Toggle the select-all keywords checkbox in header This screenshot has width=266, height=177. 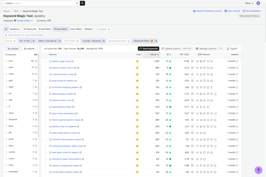45,55
